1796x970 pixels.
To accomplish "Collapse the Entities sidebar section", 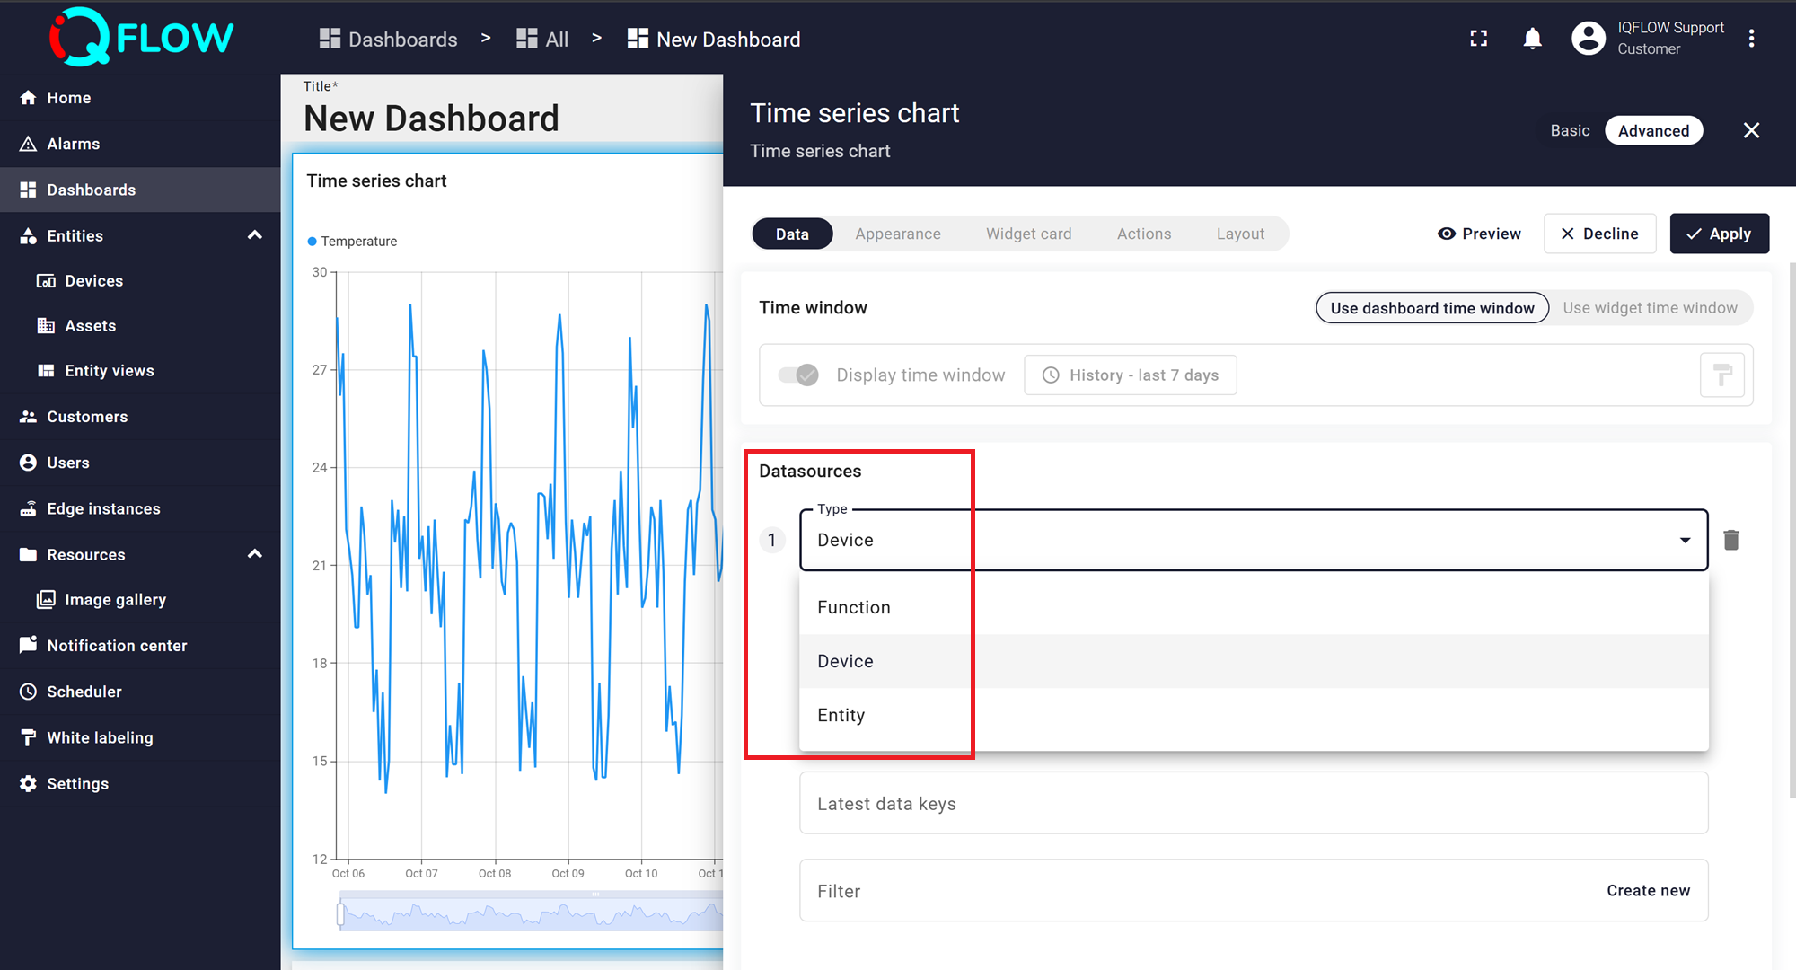I will (255, 235).
